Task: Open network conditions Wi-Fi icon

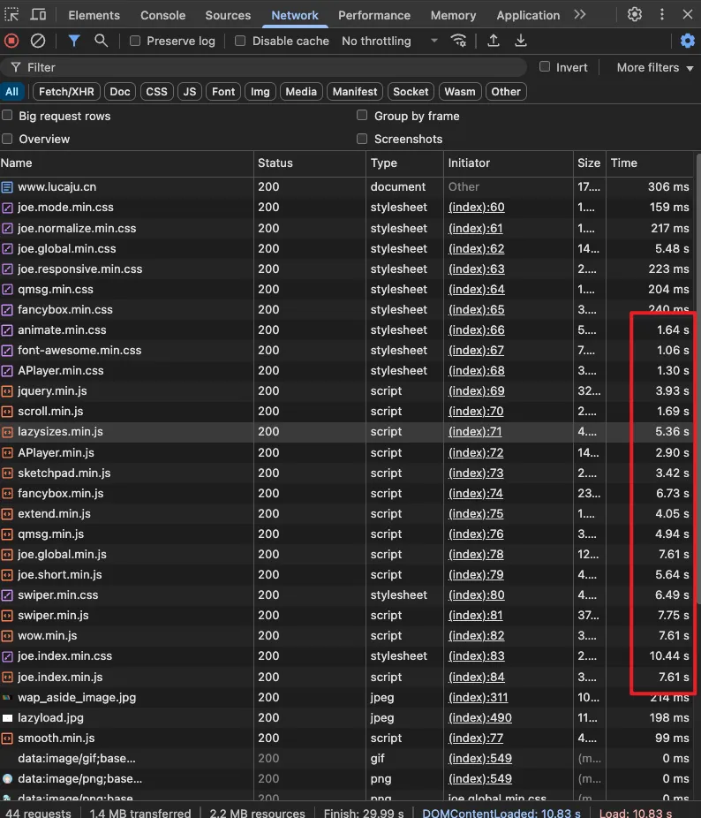Action: click(458, 40)
